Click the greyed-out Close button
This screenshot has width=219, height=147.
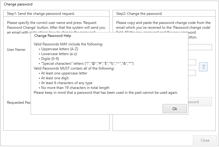pos(205,140)
